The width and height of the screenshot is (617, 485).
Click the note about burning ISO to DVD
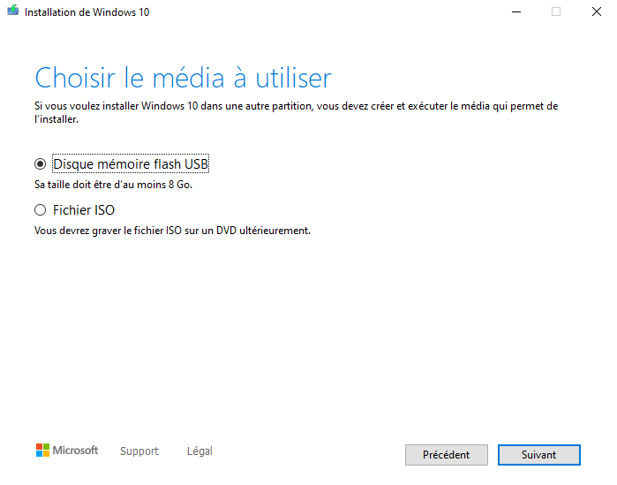pos(172,231)
